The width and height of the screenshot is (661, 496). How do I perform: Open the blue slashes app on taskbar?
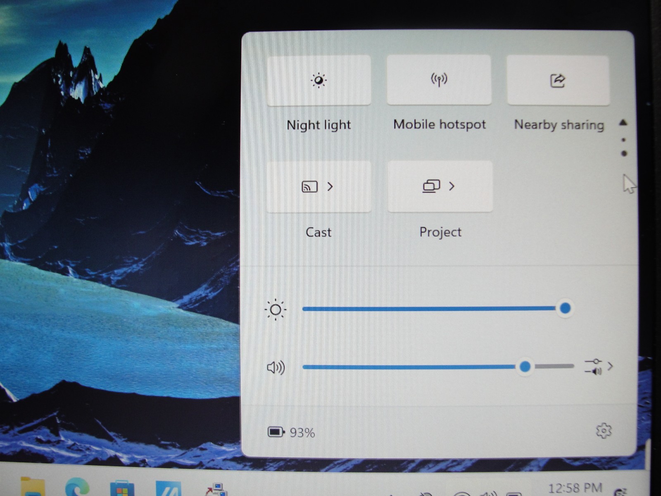click(168, 488)
